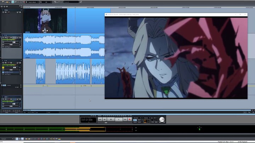Viewport: 255px width, 143px height.
Task: Open the AUX 1 track name menu arrow
Action: pyautogui.click(x=21, y=97)
